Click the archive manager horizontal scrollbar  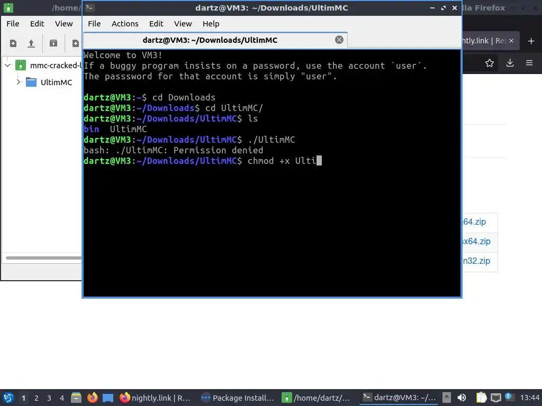43,258
